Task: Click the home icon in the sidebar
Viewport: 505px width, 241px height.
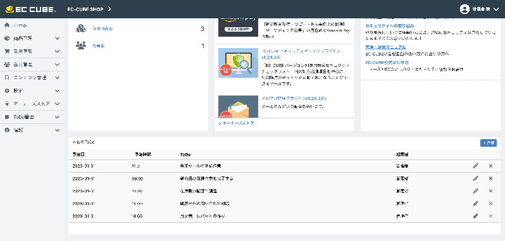Action: pyautogui.click(x=7, y=25)
